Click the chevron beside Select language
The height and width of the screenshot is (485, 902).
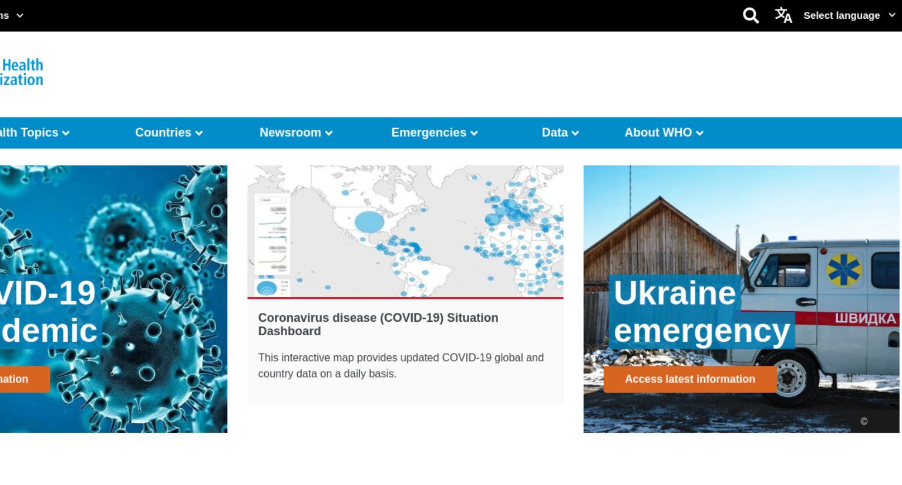tap(891, 15)
